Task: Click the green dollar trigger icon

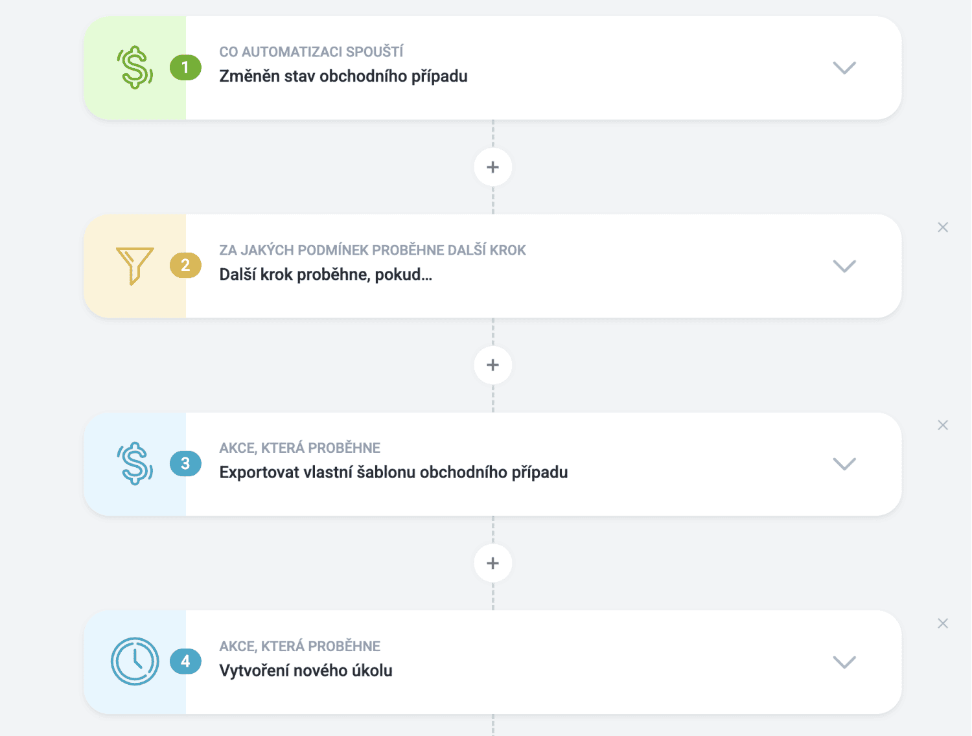Action: [135, 67]
